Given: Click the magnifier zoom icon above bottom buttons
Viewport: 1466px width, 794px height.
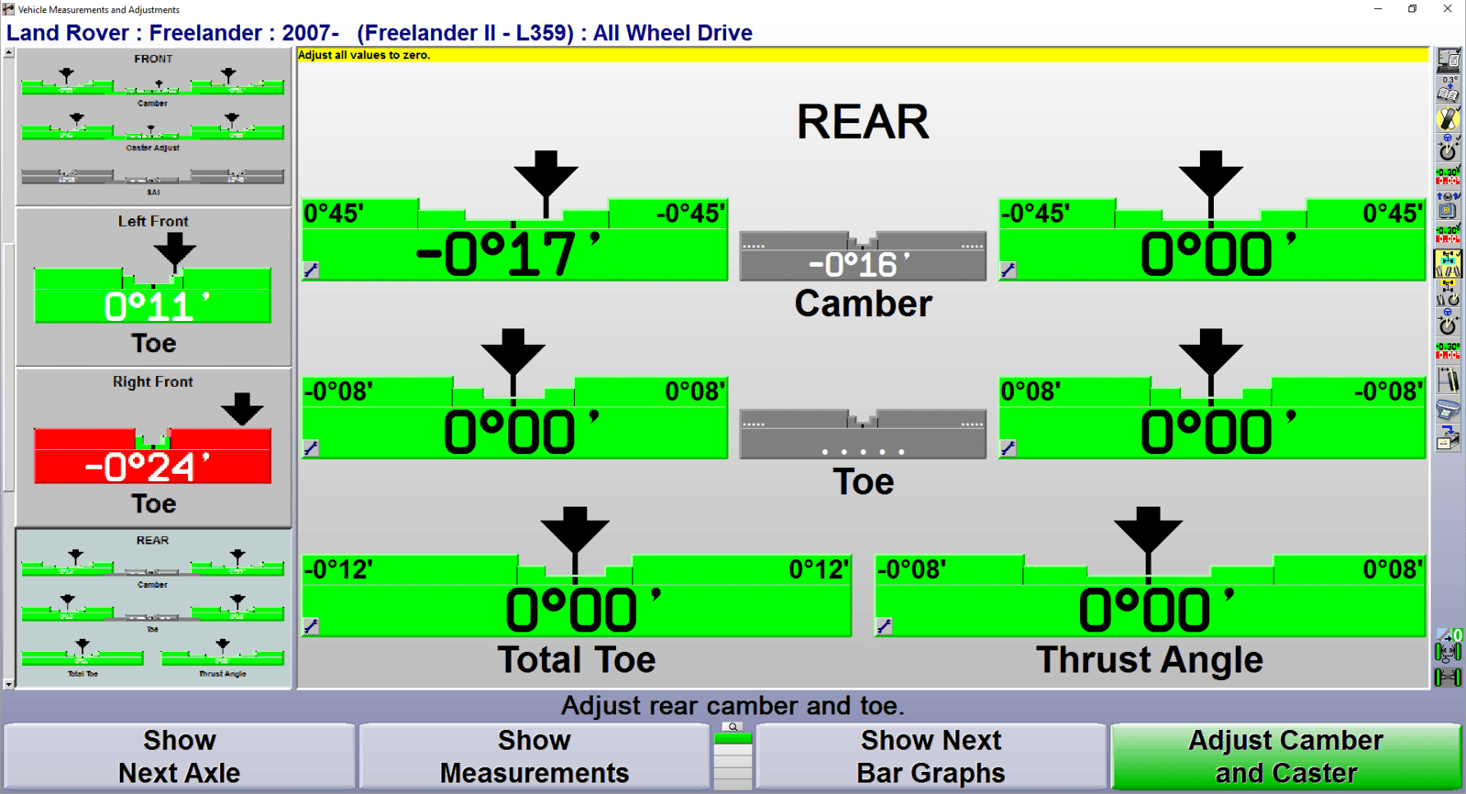Looking at the screenshot, I should [733, 727].
